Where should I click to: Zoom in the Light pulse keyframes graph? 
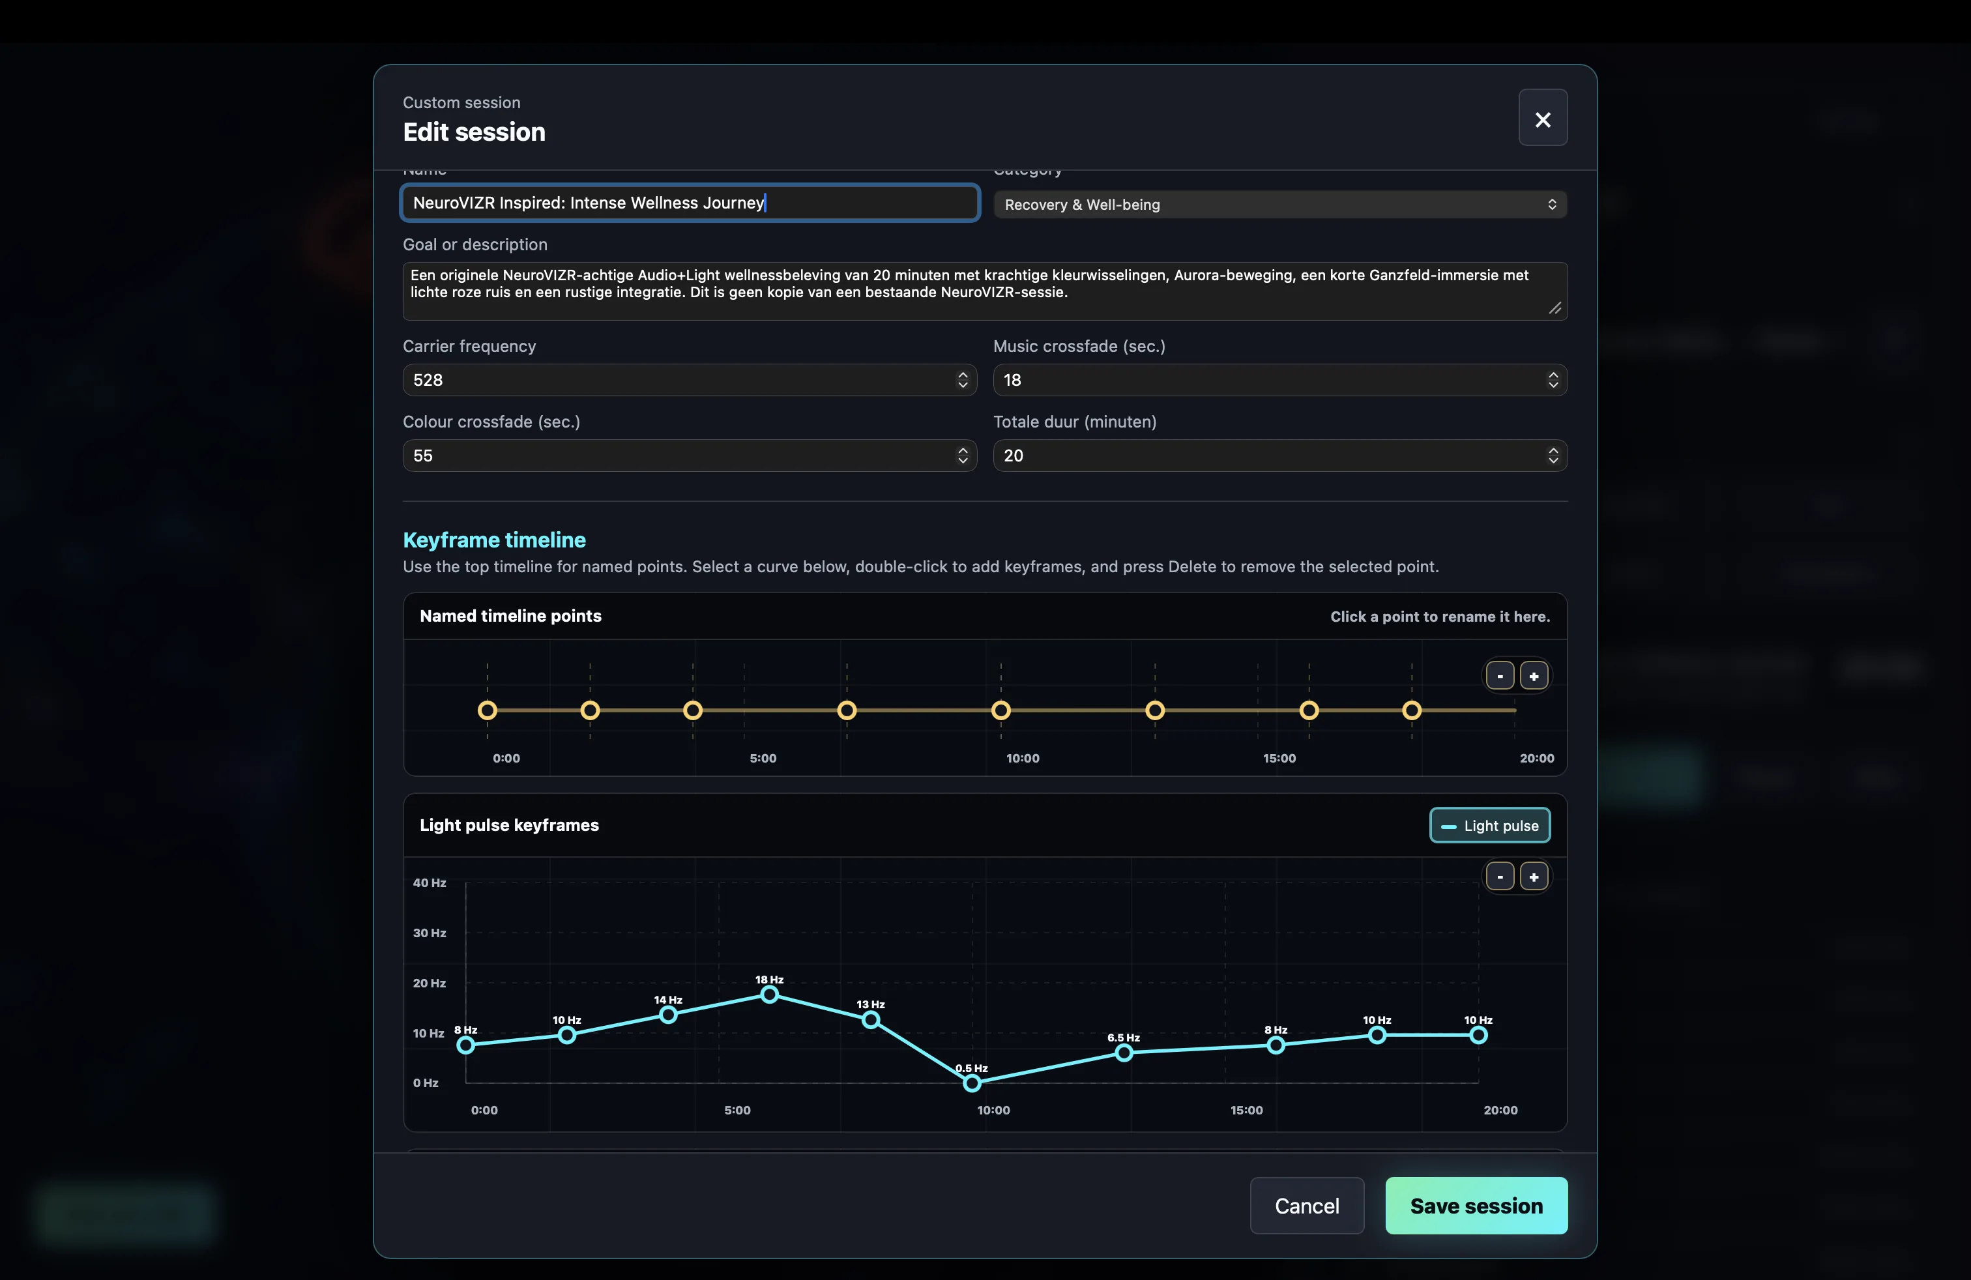1534,876
